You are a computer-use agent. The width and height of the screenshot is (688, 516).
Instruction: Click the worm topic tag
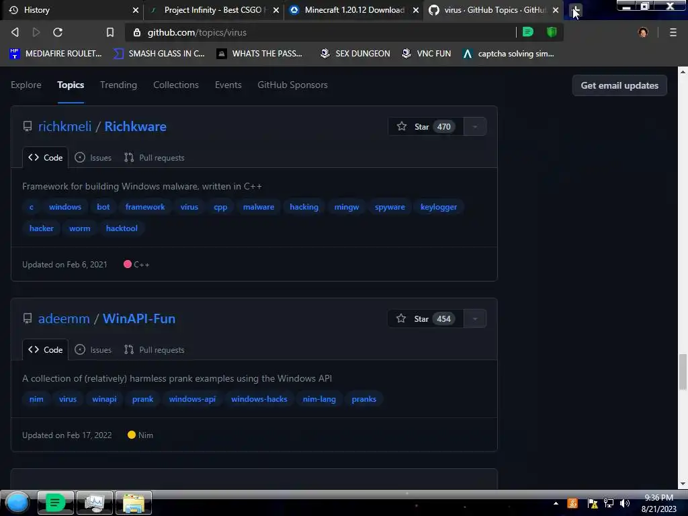pos(80,228)
